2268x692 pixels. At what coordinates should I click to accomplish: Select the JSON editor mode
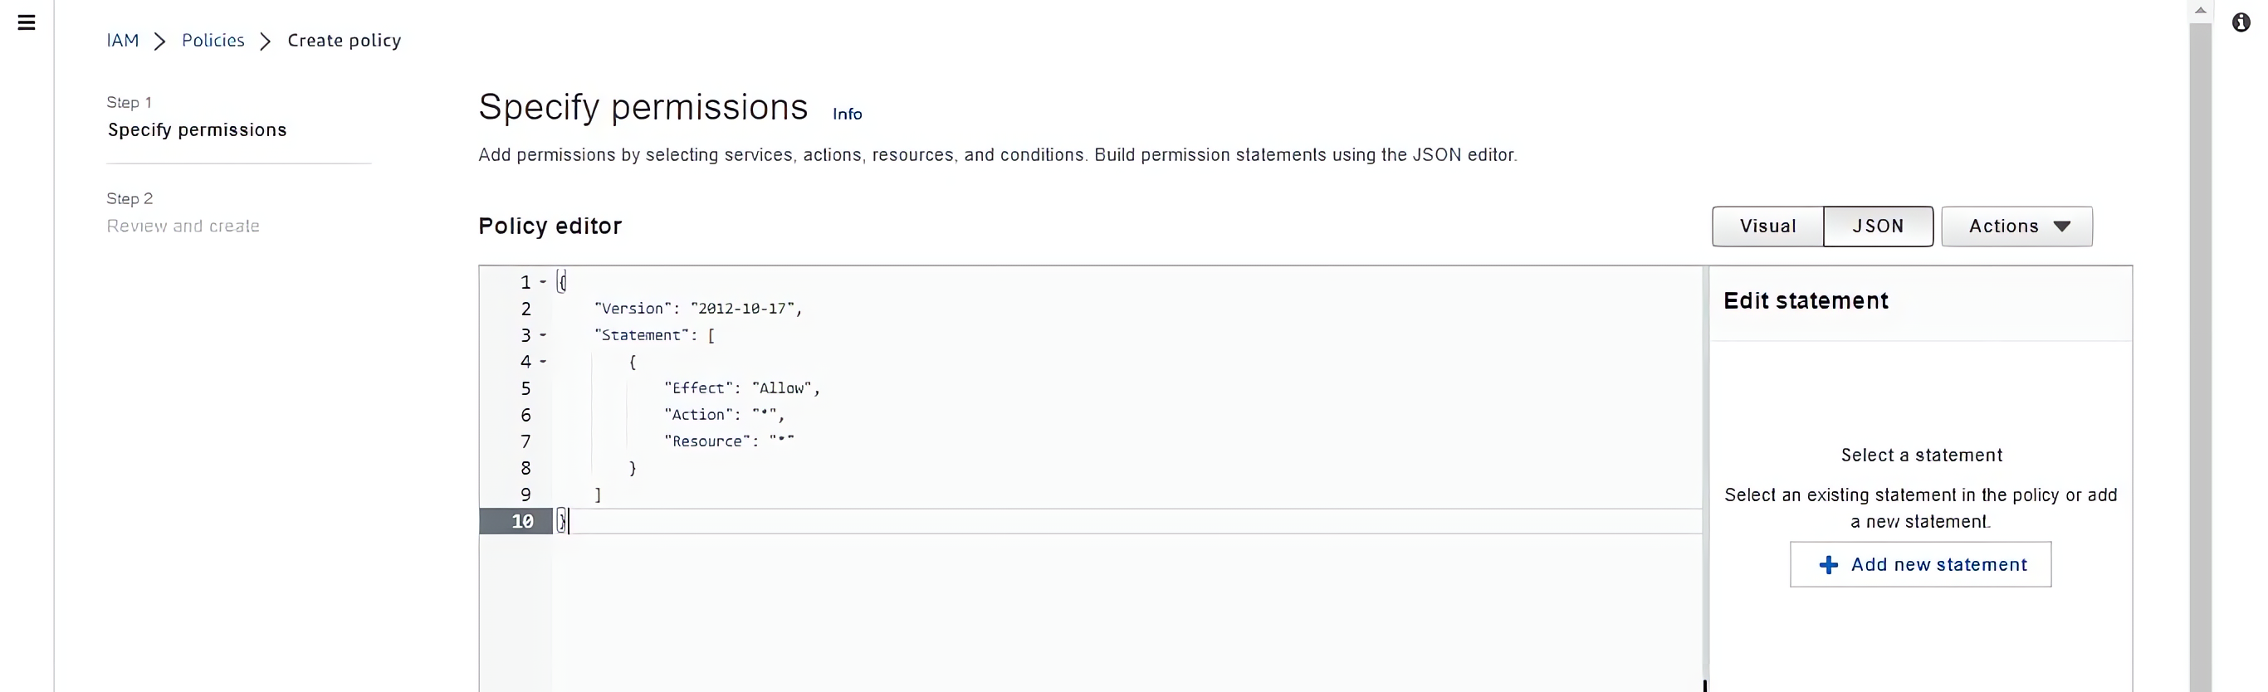[1878, 227]
